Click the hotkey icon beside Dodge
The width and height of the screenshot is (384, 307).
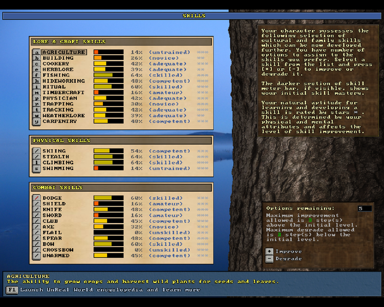click(x=36, y=198)
